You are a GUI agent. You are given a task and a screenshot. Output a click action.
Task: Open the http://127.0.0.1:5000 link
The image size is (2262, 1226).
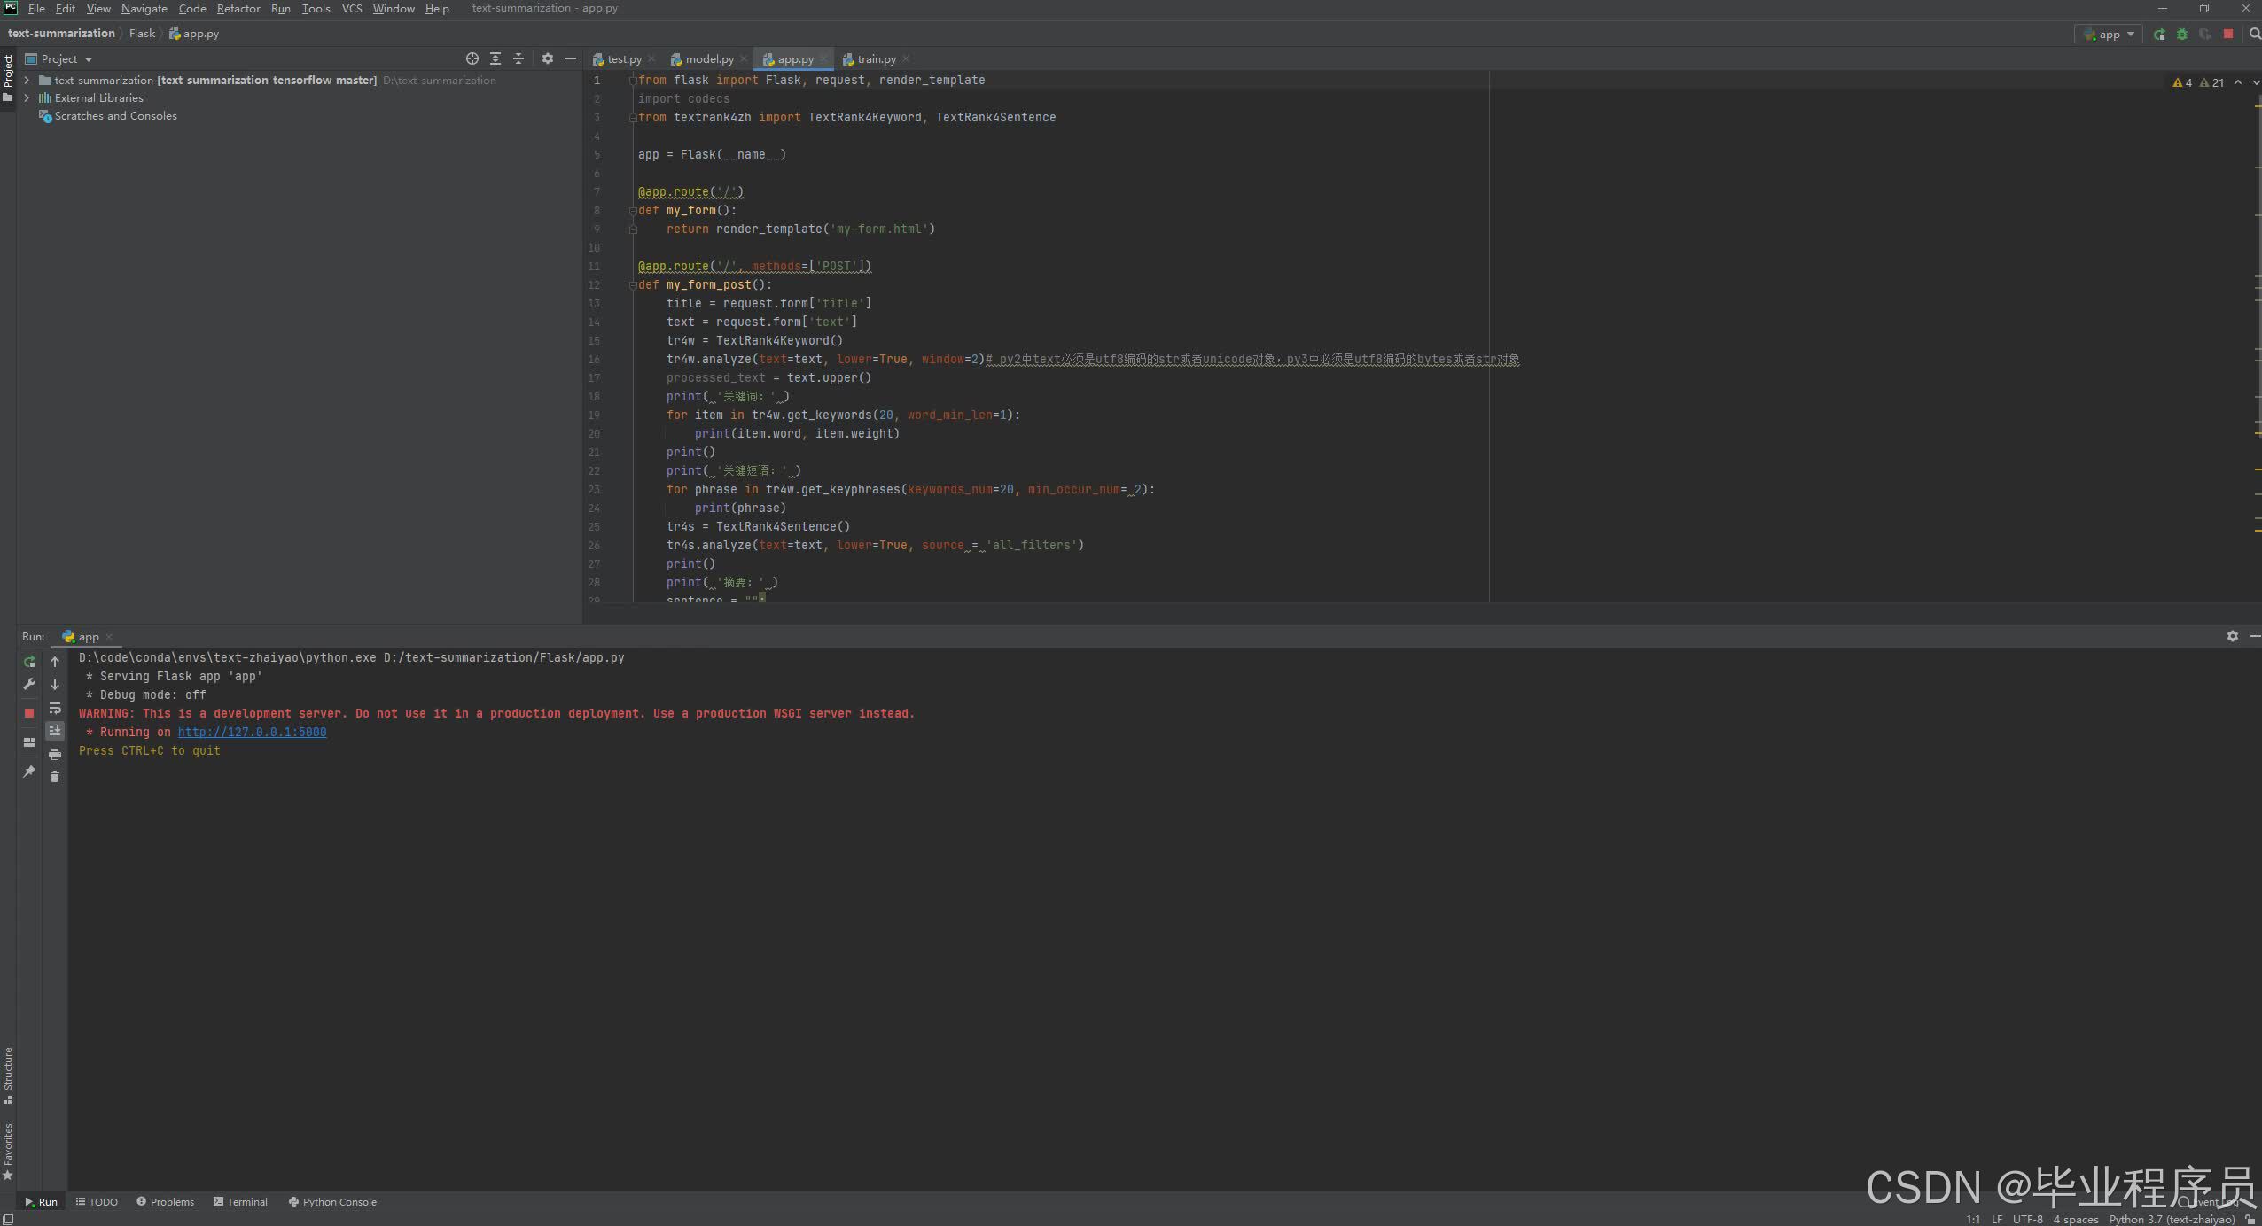coord(252,732)
